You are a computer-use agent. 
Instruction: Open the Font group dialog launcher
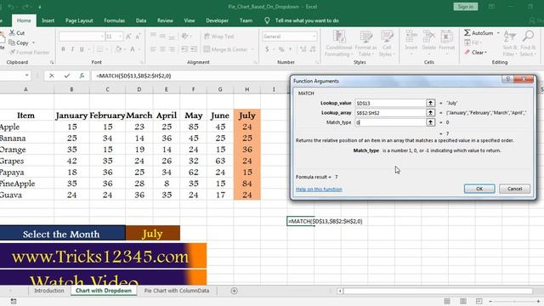tap(142, 62)
